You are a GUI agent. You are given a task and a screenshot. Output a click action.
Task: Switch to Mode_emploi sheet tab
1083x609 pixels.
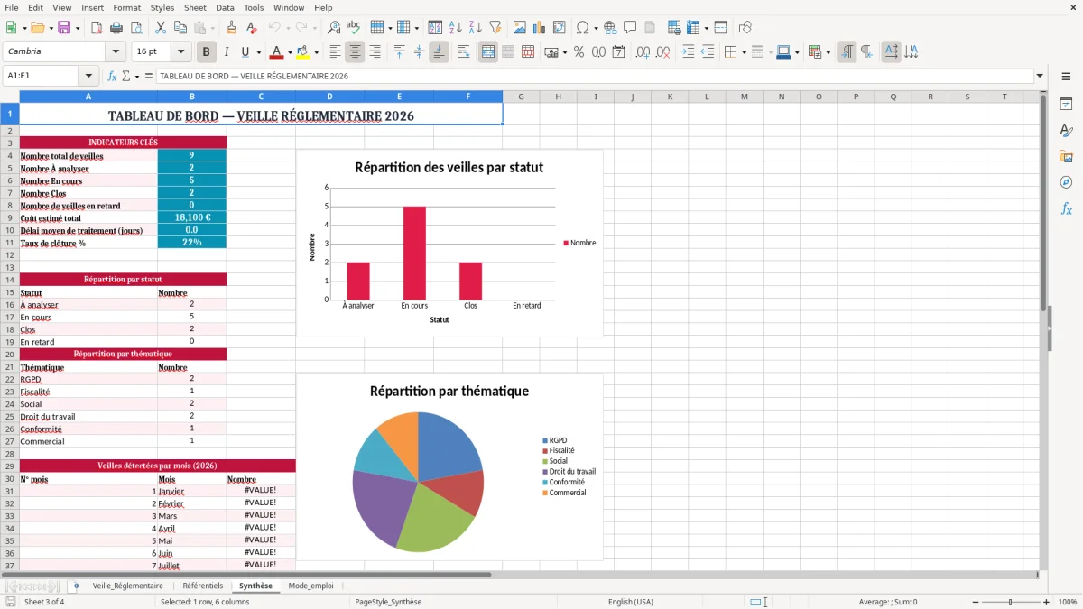[x=310, y=586]
